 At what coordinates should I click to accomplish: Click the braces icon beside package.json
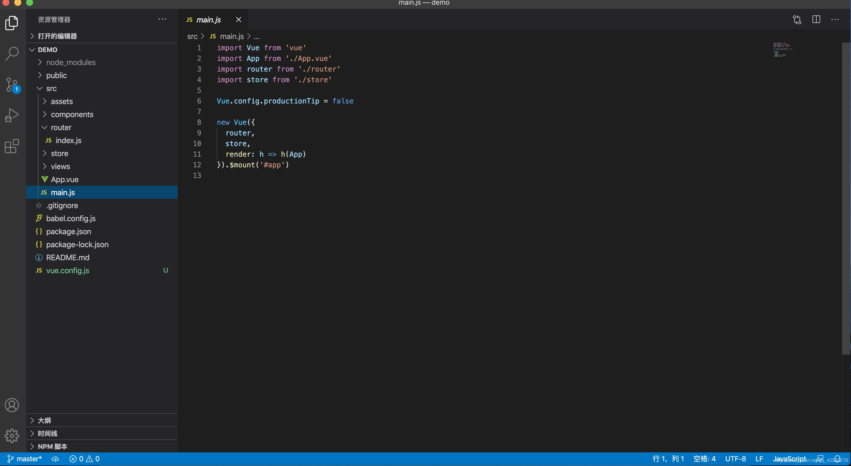tap(39, 231)
